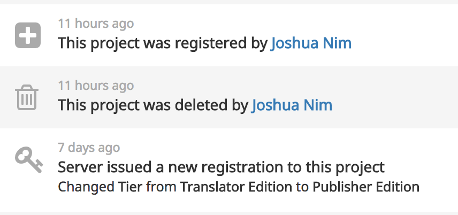
Task: Select the highlighted project deleted row
Action: [x=229, y=97]
